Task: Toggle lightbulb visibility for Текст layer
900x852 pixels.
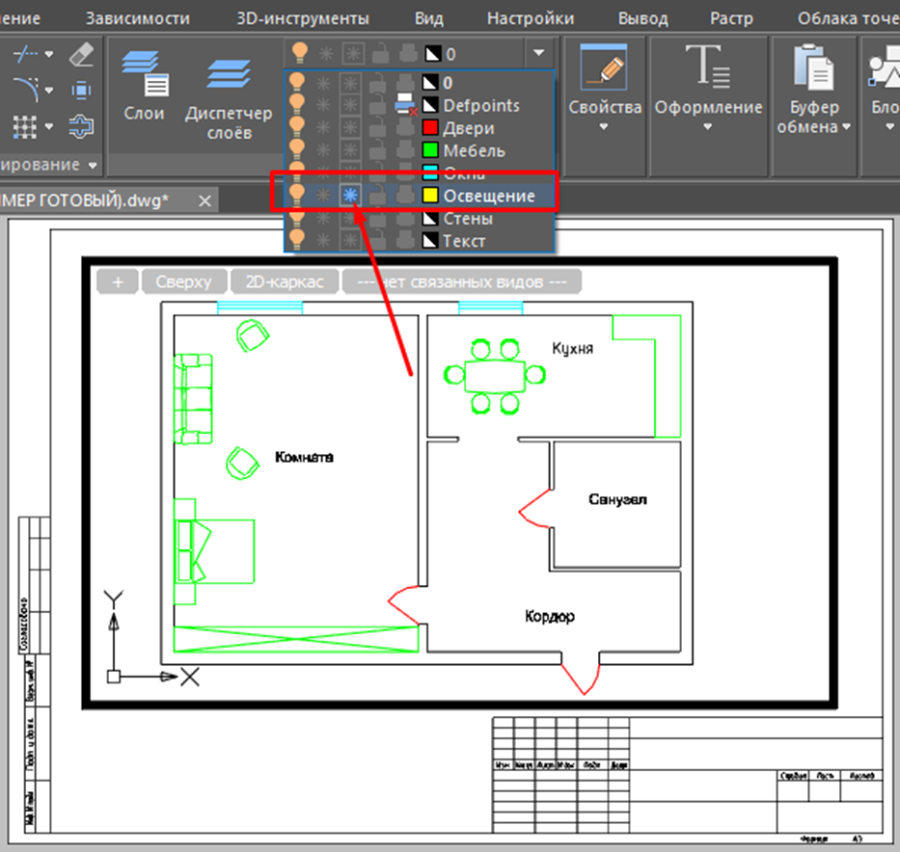Action: point(298,241)
